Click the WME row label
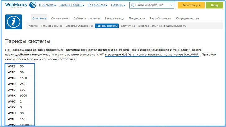 [x=11, y=72]
